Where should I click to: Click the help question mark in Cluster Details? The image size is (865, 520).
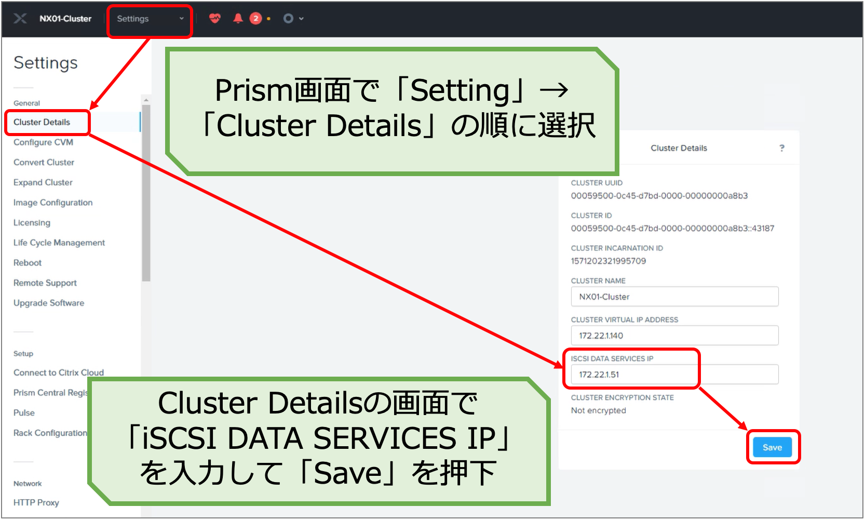pos(782,148)
